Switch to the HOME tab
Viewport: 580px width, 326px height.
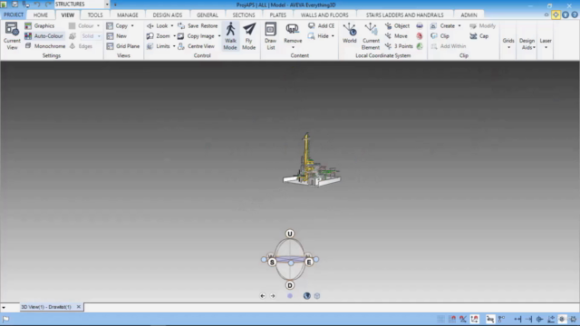[x=40, y=14]
